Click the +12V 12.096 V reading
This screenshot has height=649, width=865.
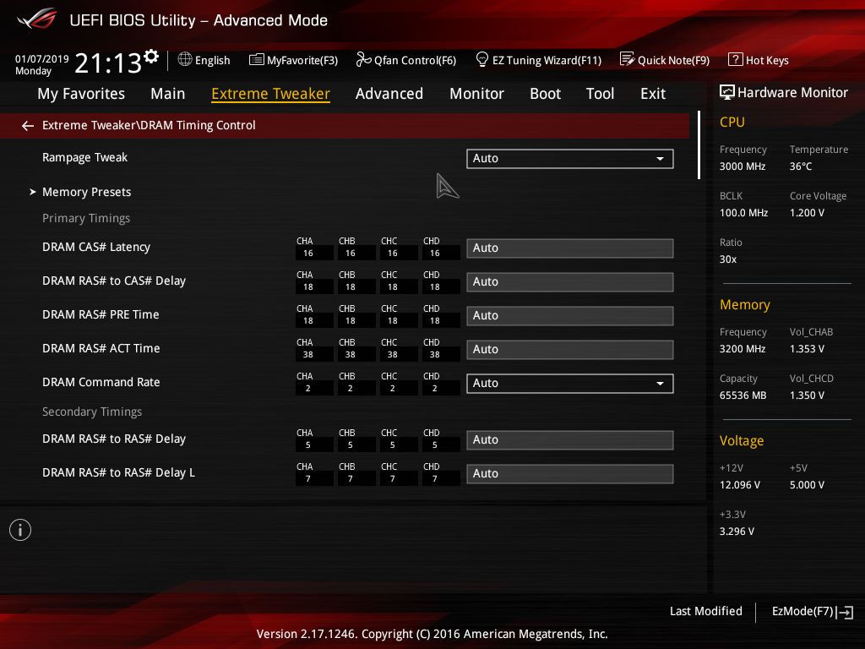click(x=740, y=484)
